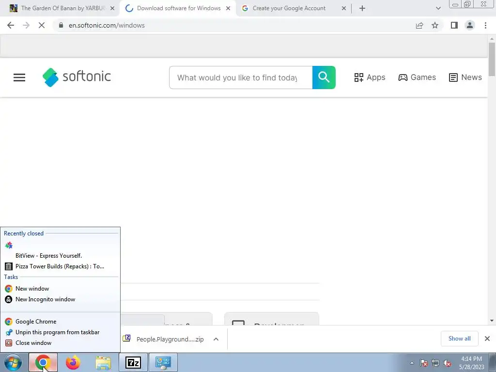496x372 pixels.
Task: Reopen Pizza Tower Builds (Repacks) page
Action: (60, 266)
